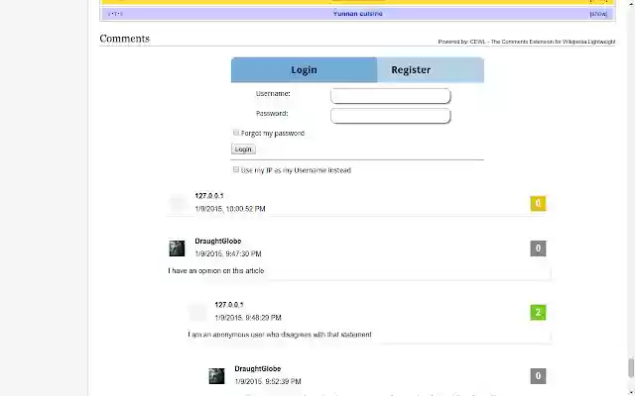Open the v·T·e navbox links

(x=115, y=14)
